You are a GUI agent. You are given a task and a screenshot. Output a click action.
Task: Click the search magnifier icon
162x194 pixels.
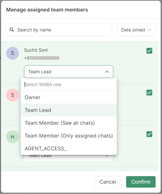12,30
